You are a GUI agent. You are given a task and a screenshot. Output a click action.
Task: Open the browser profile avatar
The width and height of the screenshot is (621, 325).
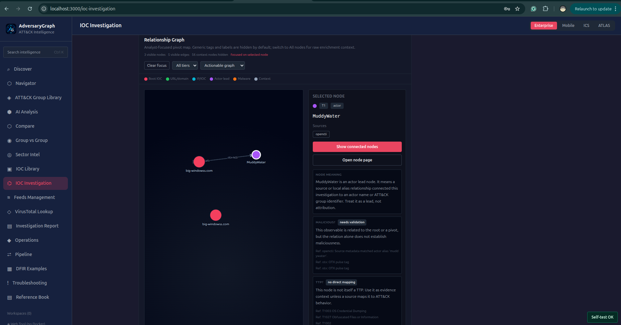[x=563, y=9]
